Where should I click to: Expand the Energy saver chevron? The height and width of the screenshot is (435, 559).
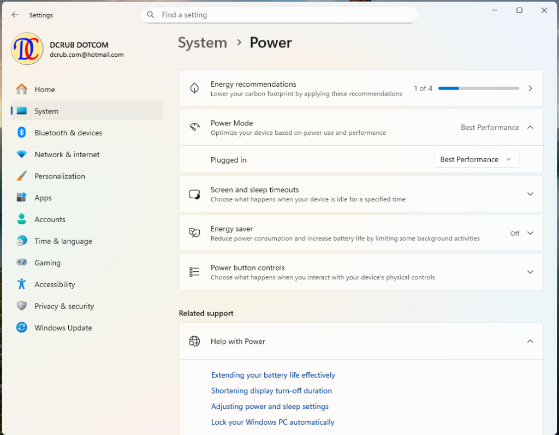click(530, 233)
